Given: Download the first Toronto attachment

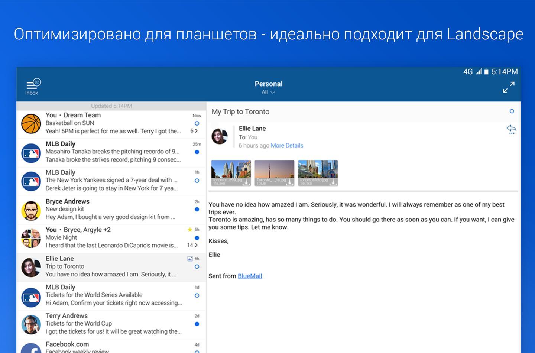Looking at the screenshot, I should [x=246, y=182].
